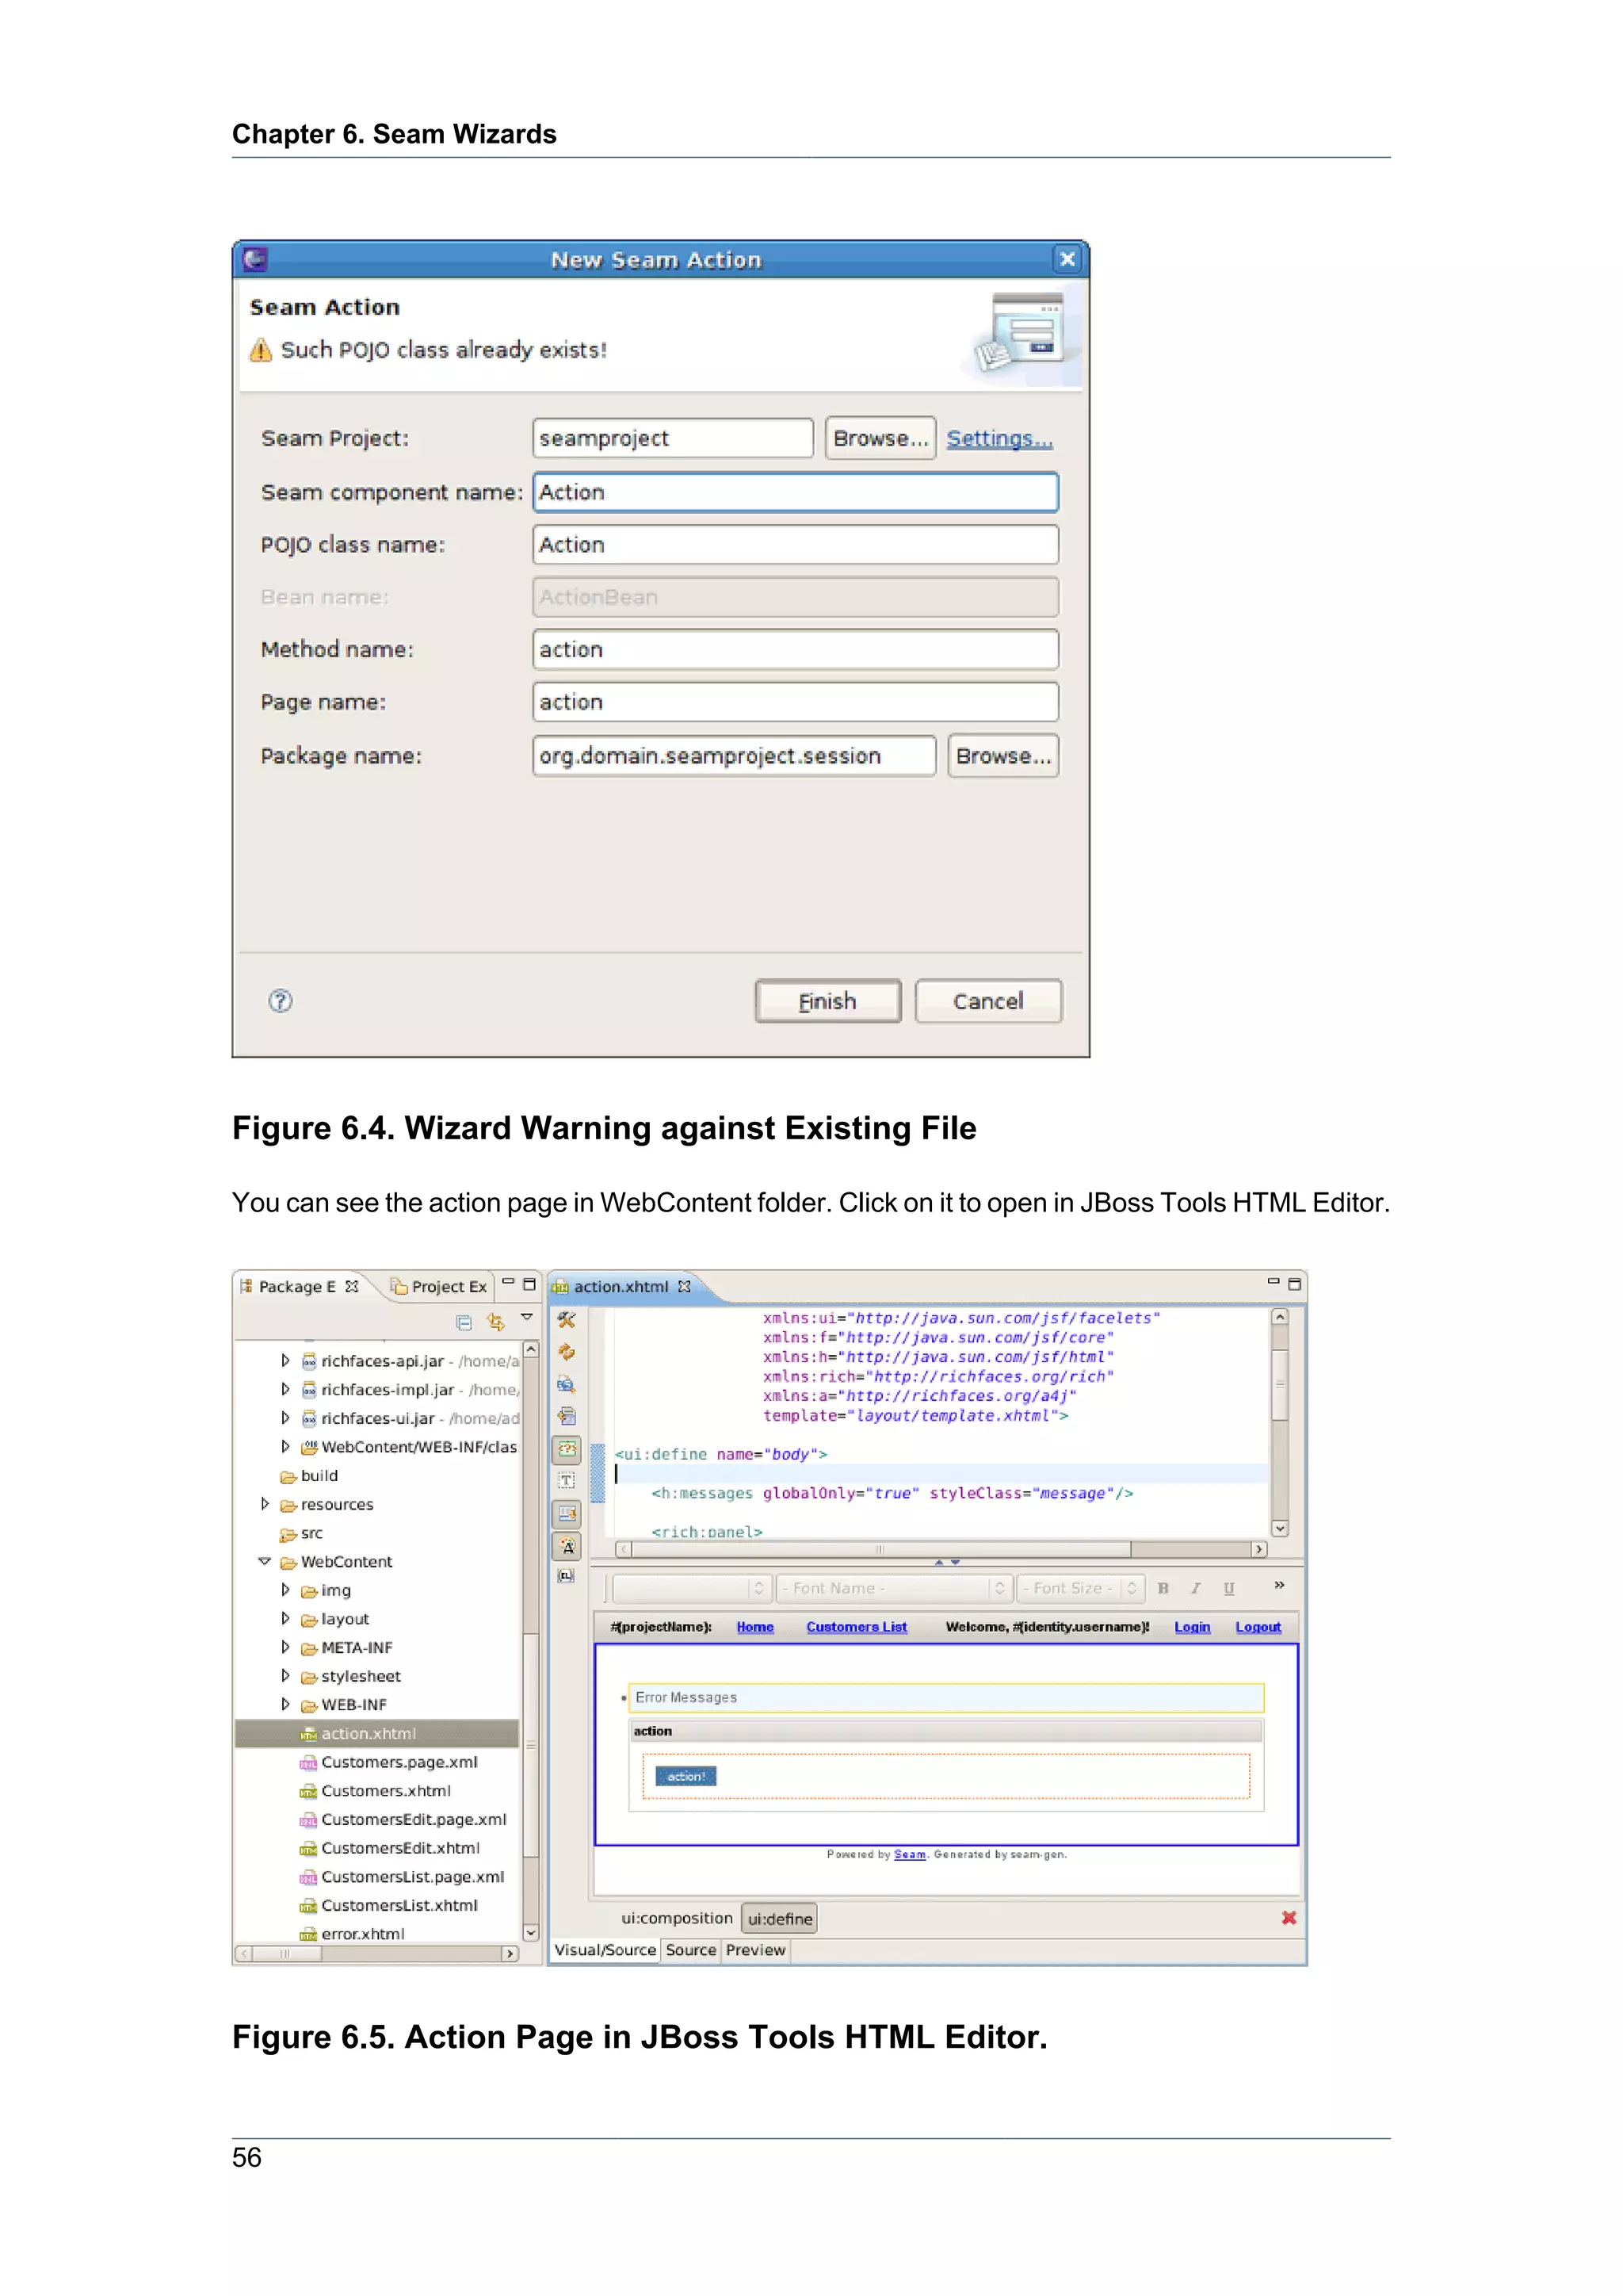Click the help question mark in wizard

281,1001
